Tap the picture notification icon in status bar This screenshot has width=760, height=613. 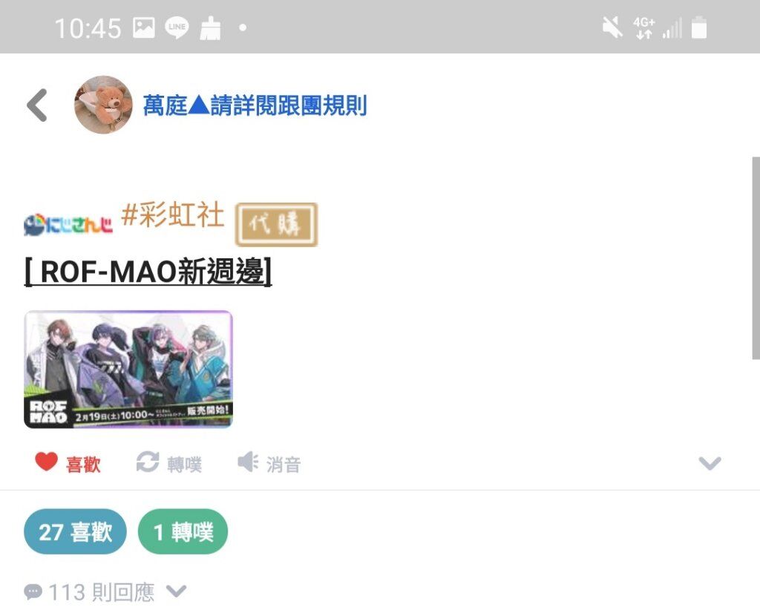click(x=144, y=27)
